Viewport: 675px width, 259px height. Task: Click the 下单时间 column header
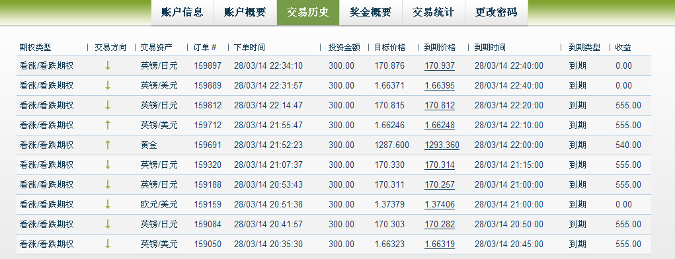(x=250, y=48)
